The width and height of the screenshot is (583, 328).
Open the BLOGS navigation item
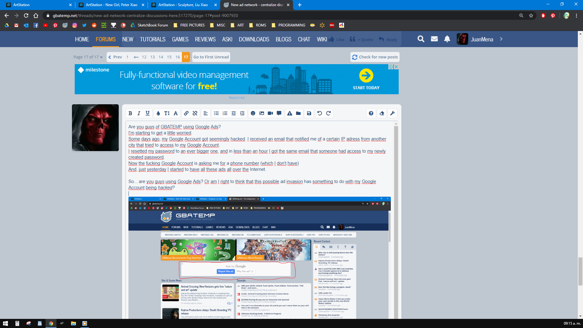coord(284,39)
